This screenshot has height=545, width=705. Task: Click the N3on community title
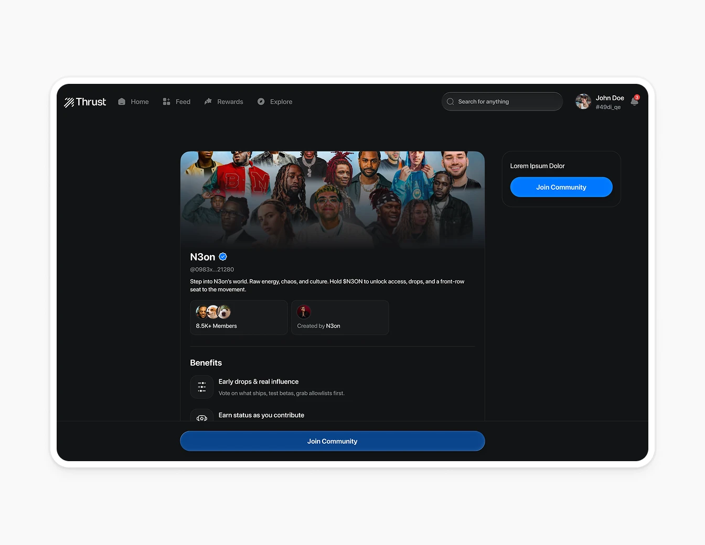[202, 257]
